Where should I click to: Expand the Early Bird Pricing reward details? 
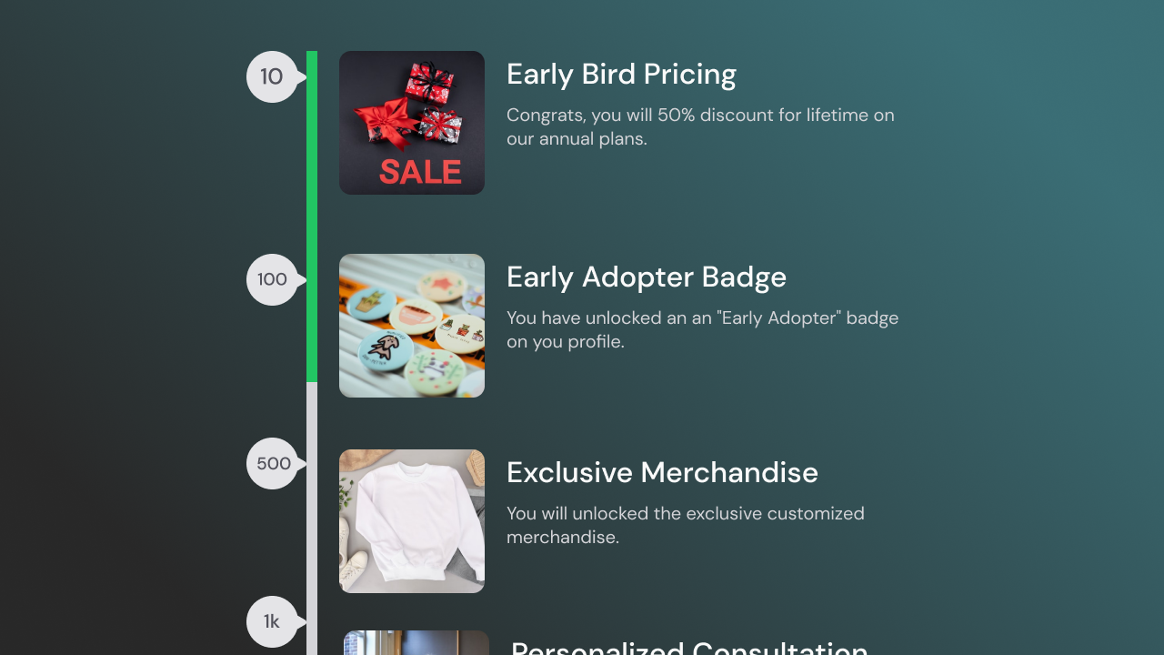pyautogui.click(x=621, y=74)
